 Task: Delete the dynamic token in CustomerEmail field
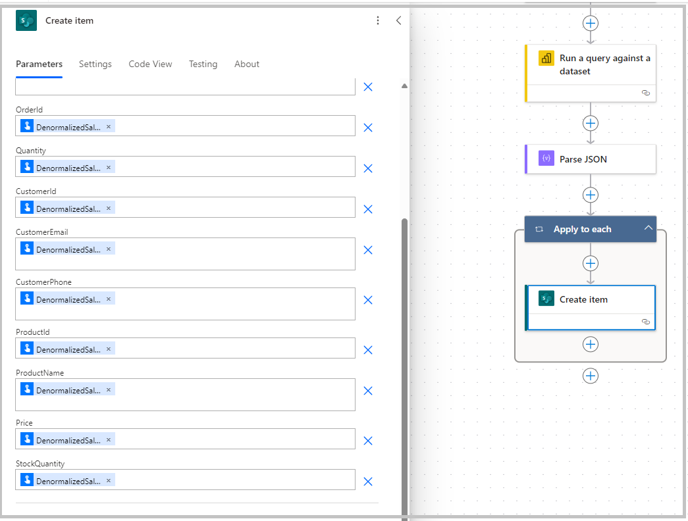point(109,249)
